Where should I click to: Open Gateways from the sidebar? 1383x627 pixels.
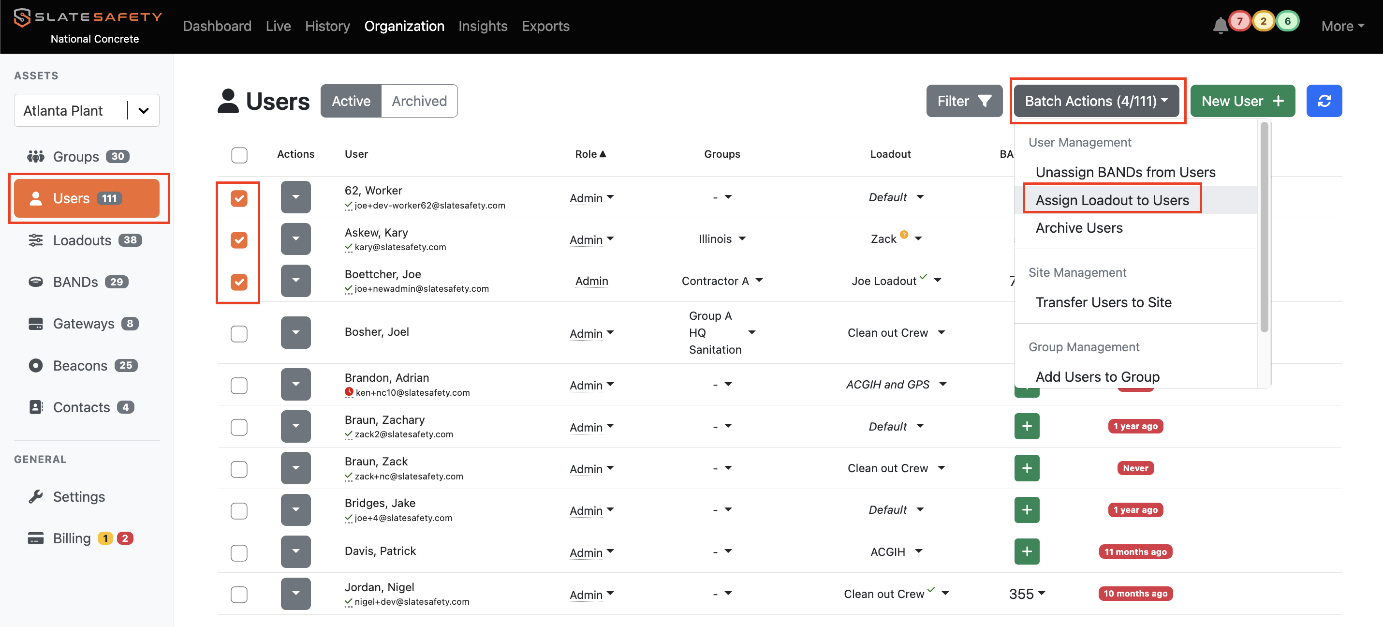[x=84, y=324]
